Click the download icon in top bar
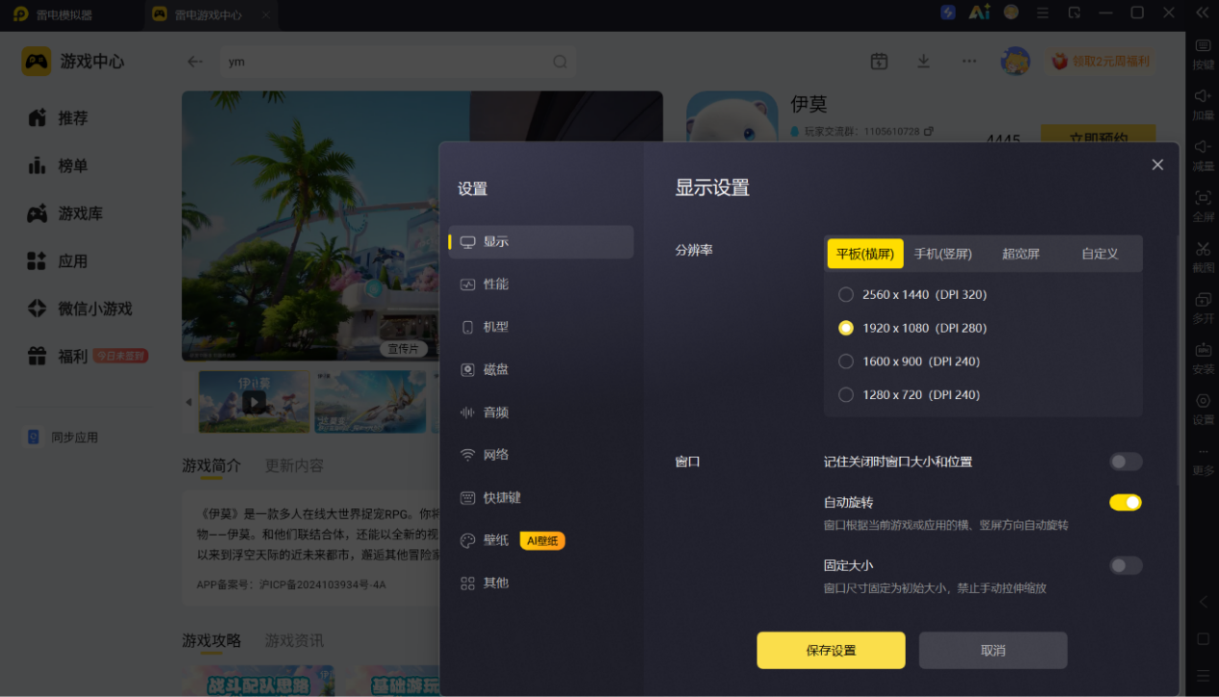The width and height of the screenshot is (1219, 697). coord(923,61)
